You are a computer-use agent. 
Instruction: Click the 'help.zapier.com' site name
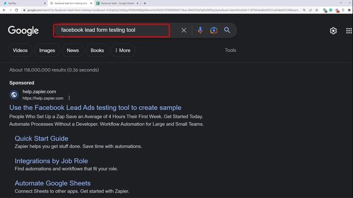click(39, 92)
